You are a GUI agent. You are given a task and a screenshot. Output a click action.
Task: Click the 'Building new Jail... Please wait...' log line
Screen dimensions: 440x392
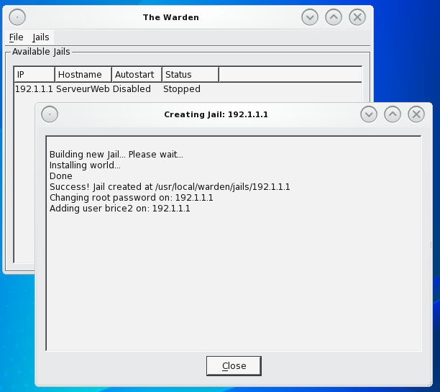[x=116, y=155]
